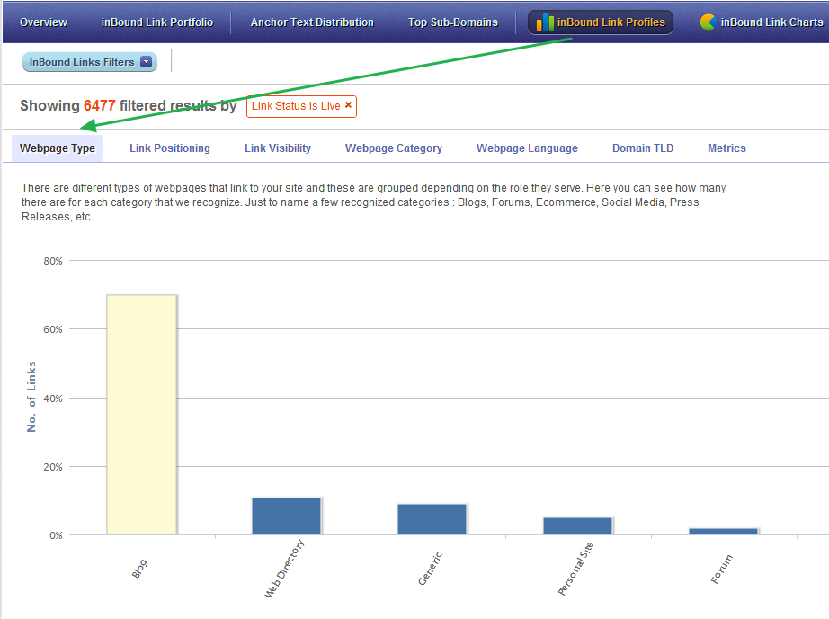Switch to the Domain TLD tab
The image size is (829, 619).
643,148
